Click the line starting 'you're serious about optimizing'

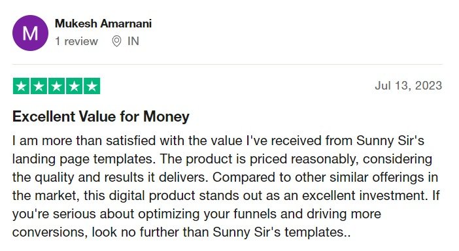[x=197, y=214]
